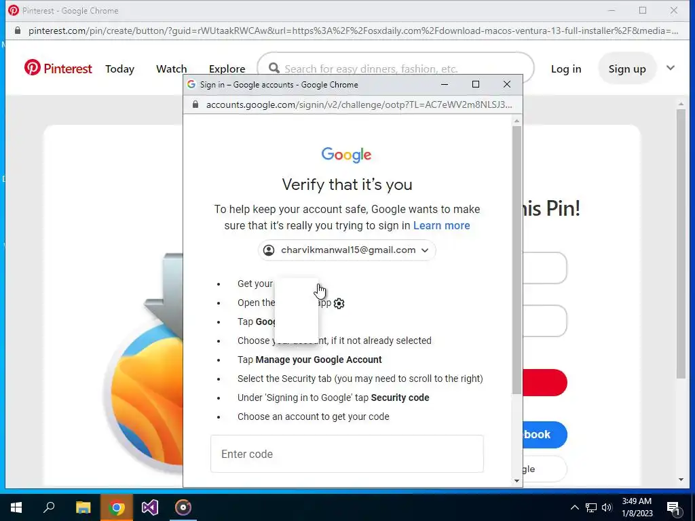
Task: Click the Google favicon in popup title bar
Action: click(191, 84)
